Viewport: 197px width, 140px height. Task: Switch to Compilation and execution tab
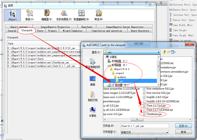[x=107, y=31]
